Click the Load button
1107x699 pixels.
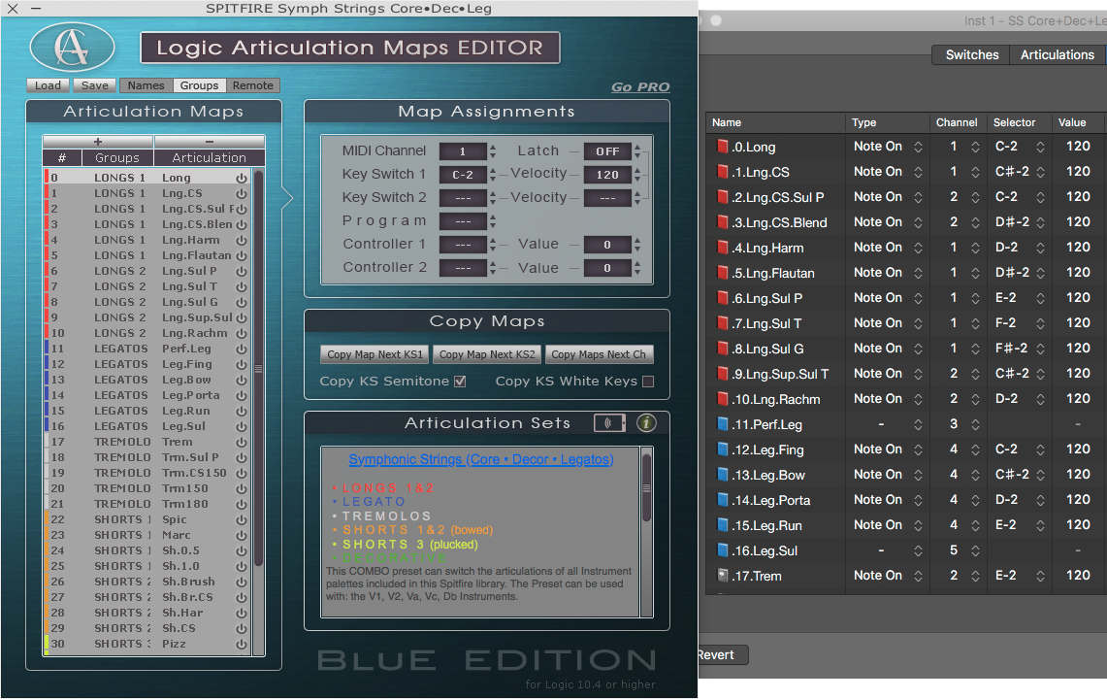point(48,85)
